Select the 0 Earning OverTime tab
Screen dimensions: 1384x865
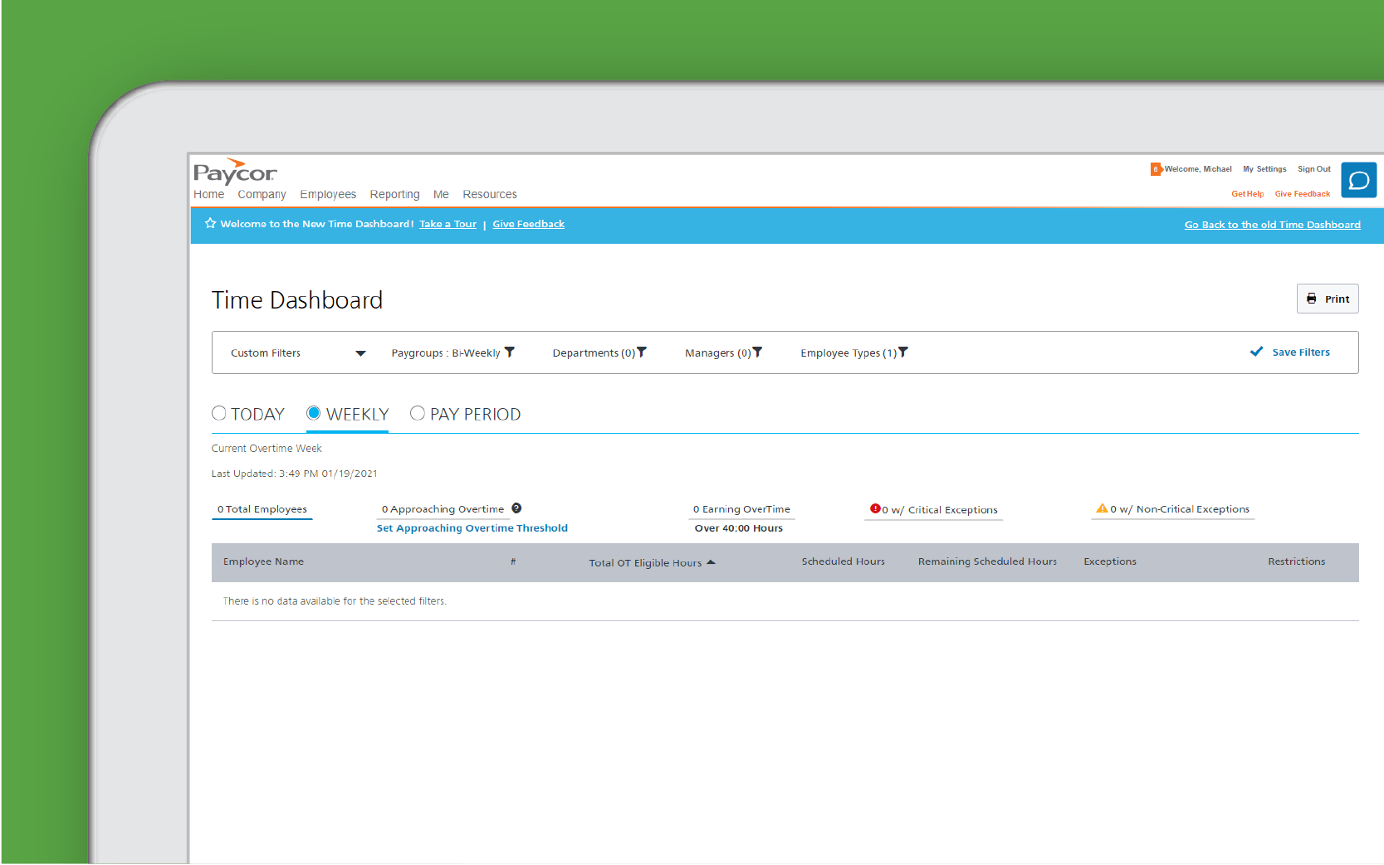point(741,509)
